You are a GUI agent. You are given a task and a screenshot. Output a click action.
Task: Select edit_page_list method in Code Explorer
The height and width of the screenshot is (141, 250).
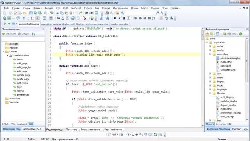tap(24, 67)
